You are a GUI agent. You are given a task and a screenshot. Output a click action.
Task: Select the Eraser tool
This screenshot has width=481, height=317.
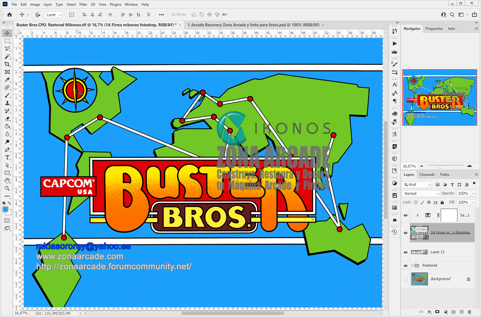click(7, 119)
